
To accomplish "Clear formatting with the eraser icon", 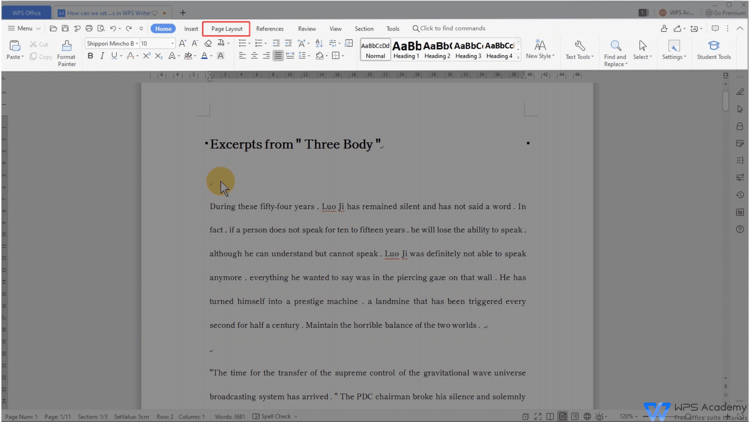I will point(208,44).
